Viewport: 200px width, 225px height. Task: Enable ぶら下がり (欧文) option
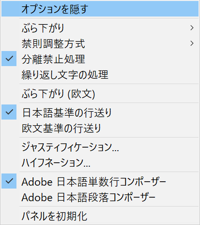(x=100, y=93)
